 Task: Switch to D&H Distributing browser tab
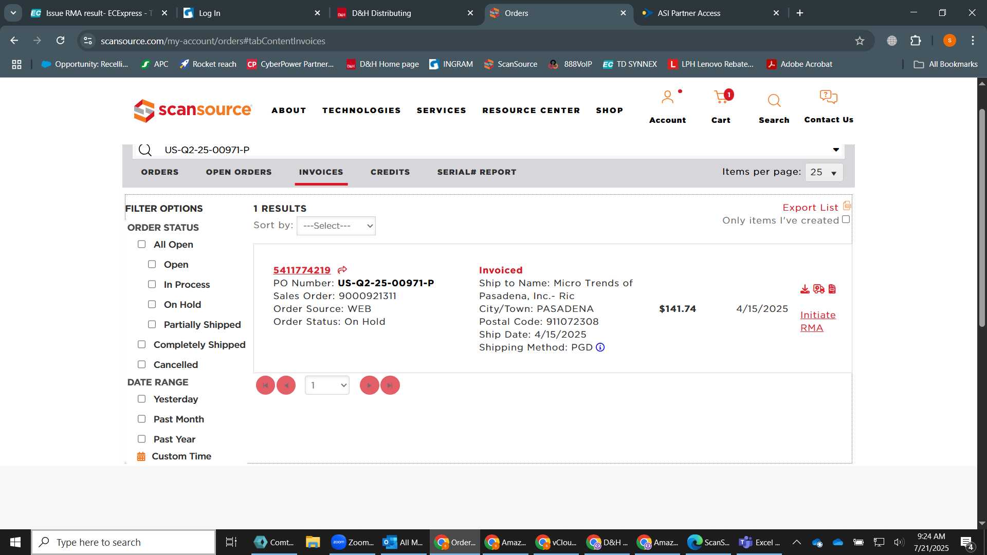(x=405, y=13)
